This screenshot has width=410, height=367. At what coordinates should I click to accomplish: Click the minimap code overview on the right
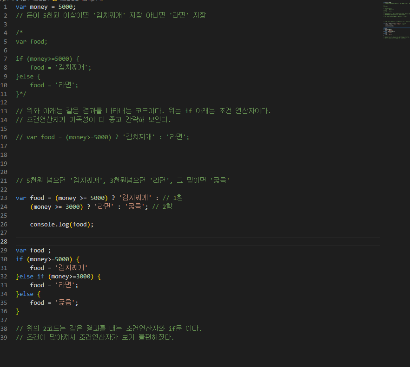coord(396,20)
